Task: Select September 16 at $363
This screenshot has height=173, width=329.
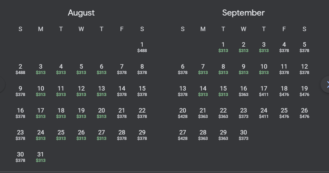Action: point(243,91)
